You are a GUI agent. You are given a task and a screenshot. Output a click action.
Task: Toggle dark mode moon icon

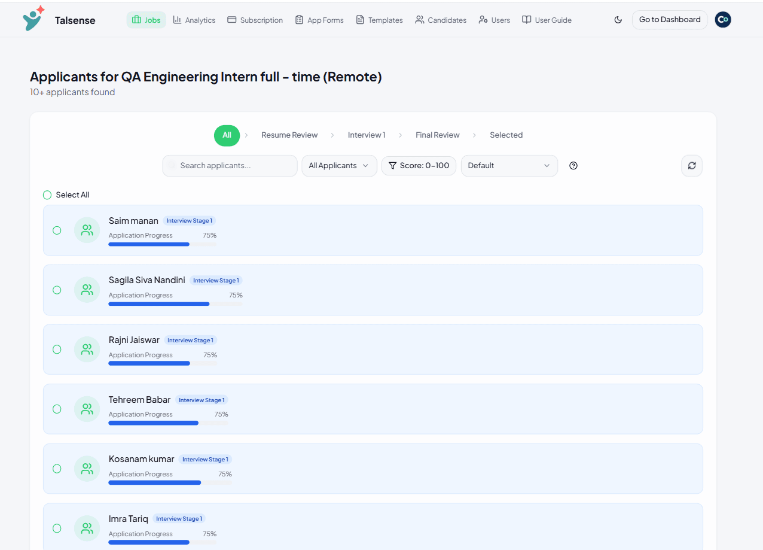coord(618,20)
